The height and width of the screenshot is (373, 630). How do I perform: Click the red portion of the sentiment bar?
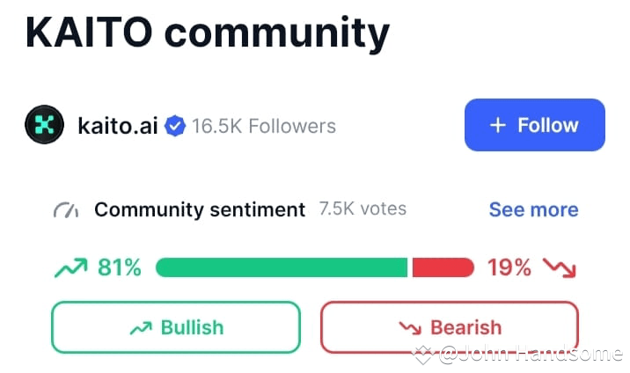(x=443, y=267)
